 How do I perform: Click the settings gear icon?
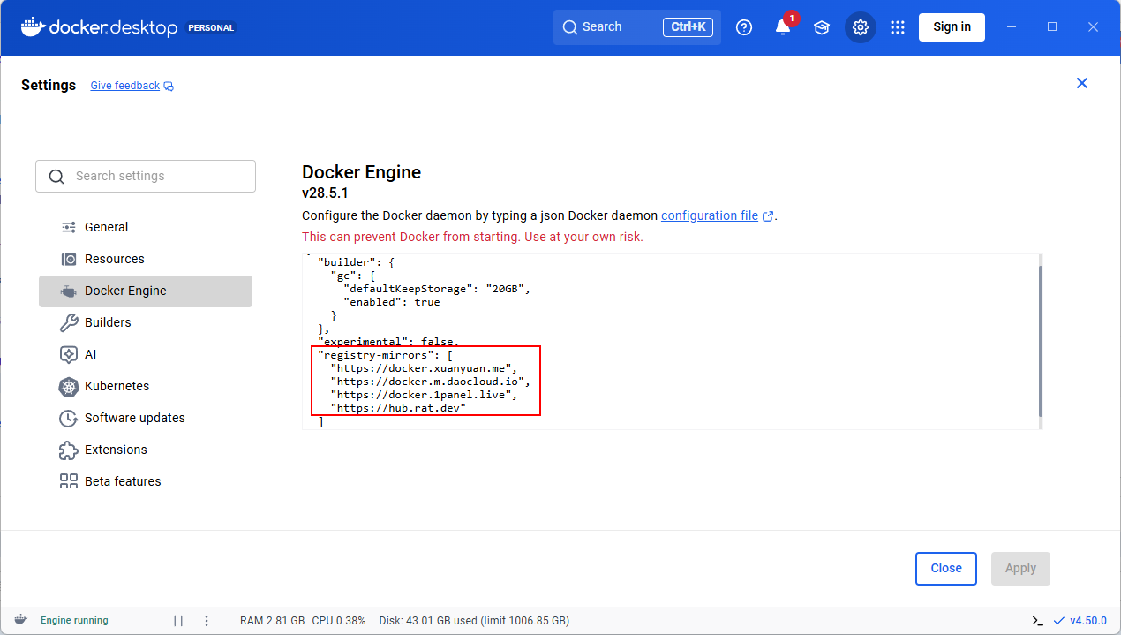[861, 27]
